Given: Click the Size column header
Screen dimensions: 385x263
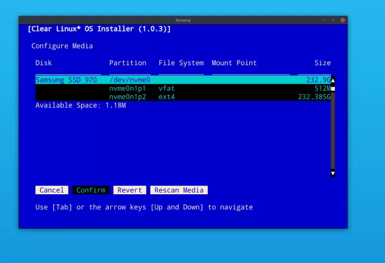Looking at the screenshot, I should [x=322, y=63].
